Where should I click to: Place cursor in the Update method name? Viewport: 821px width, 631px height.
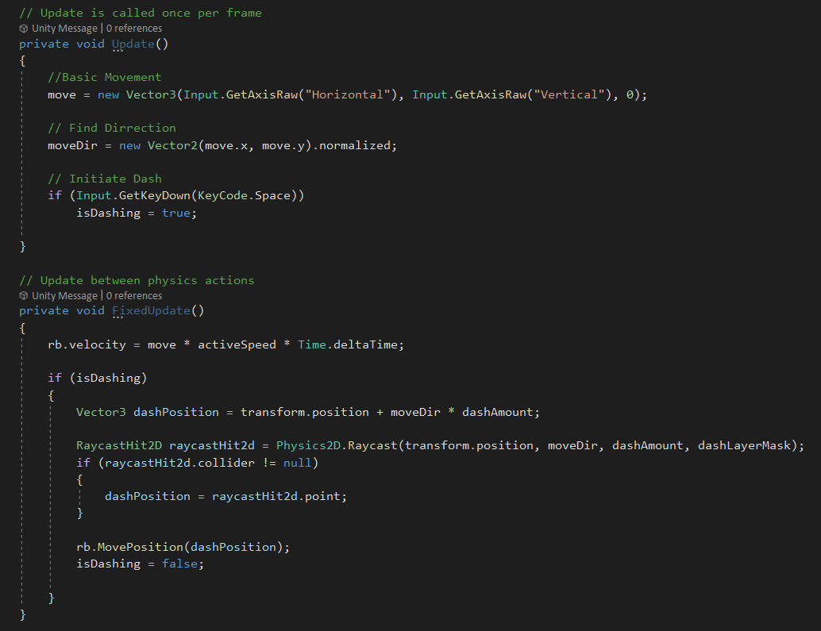[132, 44]
